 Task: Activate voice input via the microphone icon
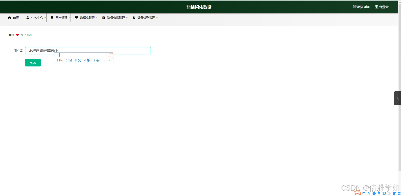379,193
